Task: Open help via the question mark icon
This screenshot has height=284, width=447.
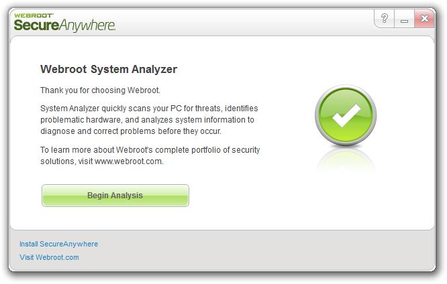Action: 385,19
